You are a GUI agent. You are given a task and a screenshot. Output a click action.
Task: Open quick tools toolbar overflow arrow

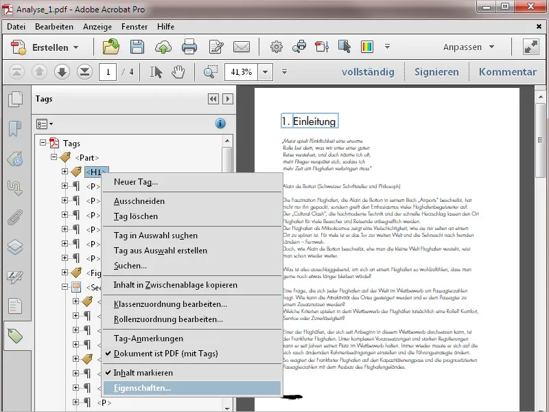387,47
